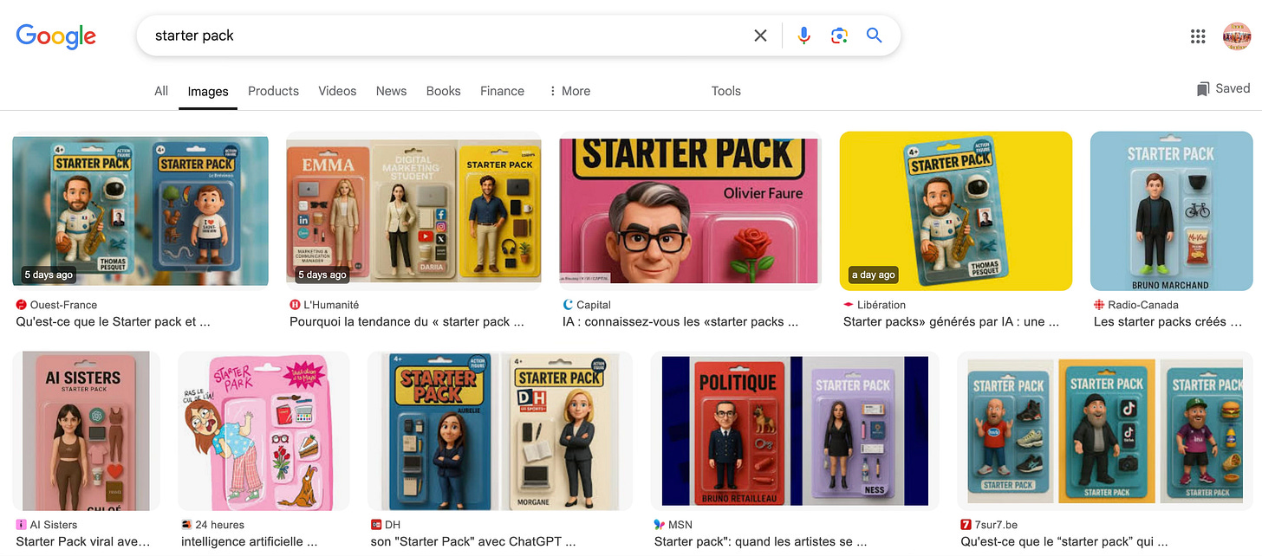Click the MSN source favicon
This screenshot has width=1262, height=556.
(660, 525)
